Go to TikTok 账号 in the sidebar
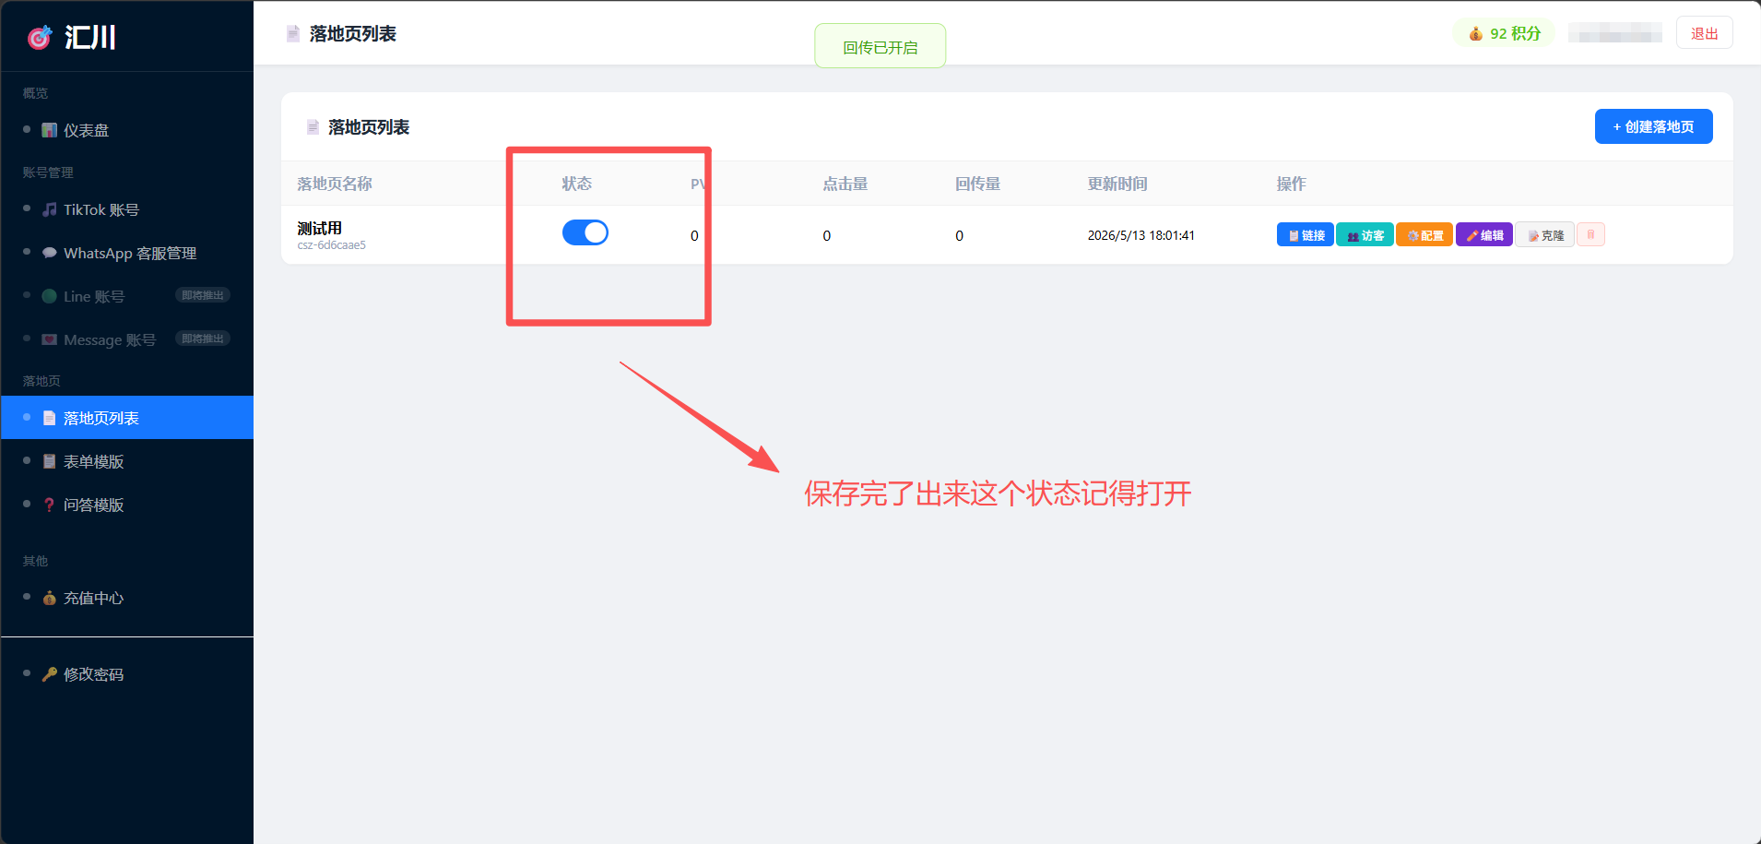 coord(127,209)
